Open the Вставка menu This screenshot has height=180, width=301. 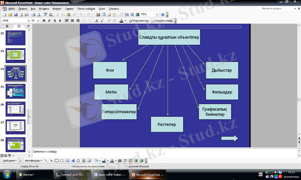pos(44,8)
